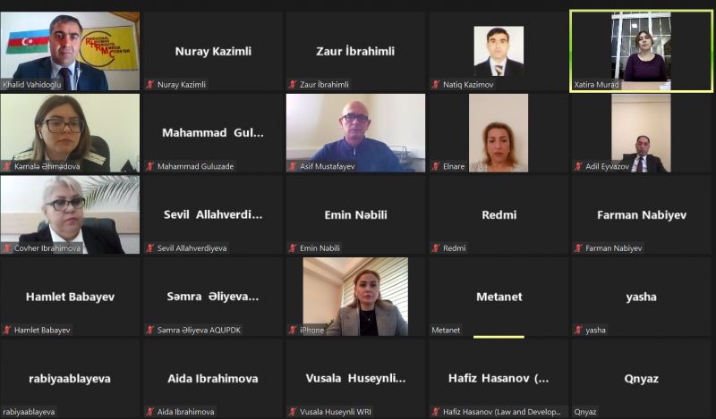Select Kamalə Əhmədova's video tile
This screenshot has height=419, width=716.
coord(70,133)
